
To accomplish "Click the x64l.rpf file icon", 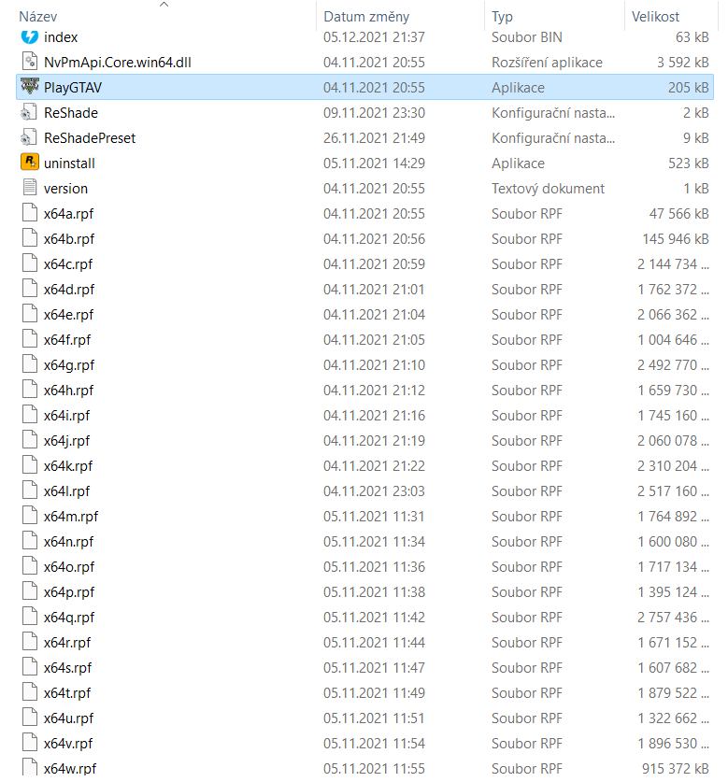I will [30, 491].
